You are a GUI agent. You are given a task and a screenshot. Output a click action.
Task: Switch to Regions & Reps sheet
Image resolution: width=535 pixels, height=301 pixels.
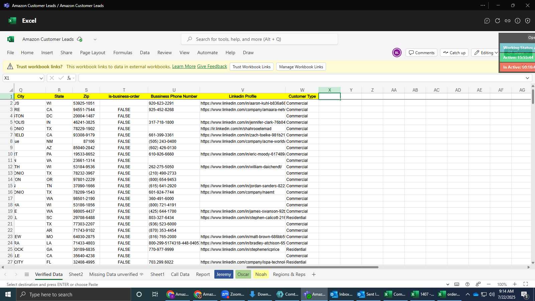click(289, 275)
